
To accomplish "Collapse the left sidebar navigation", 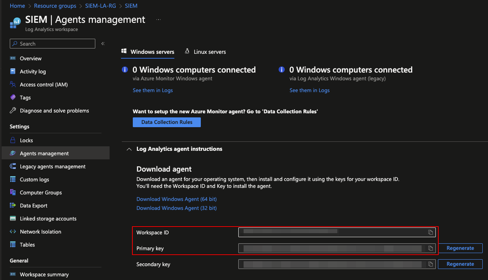I will coord(103,44).
